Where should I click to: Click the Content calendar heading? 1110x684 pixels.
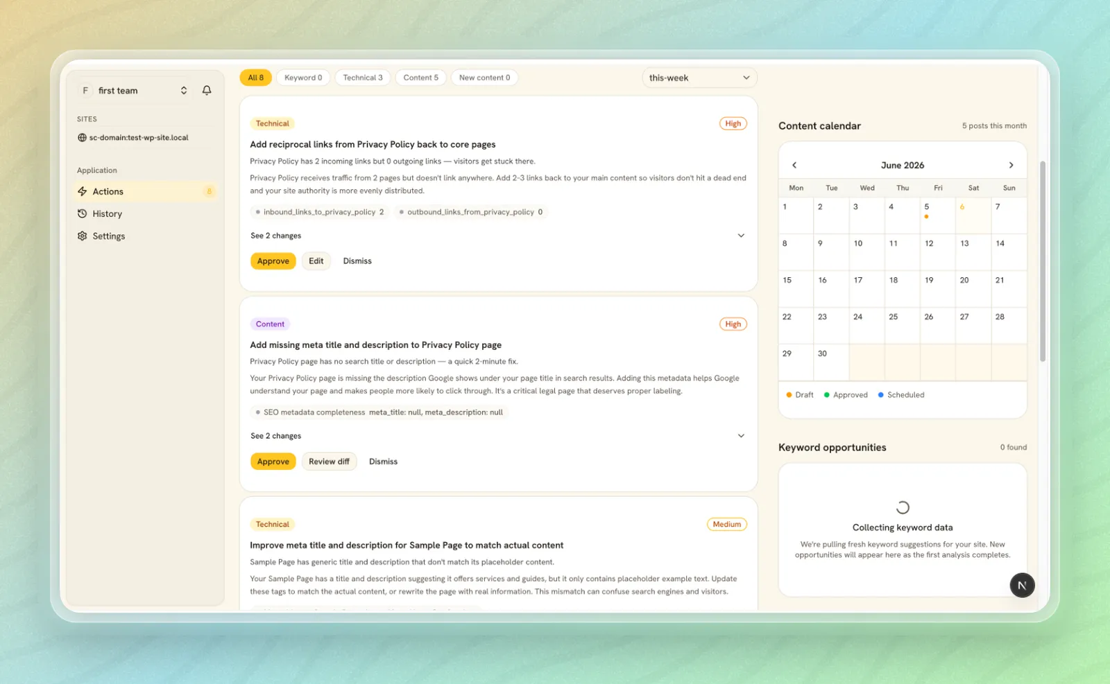pos(819,125)
